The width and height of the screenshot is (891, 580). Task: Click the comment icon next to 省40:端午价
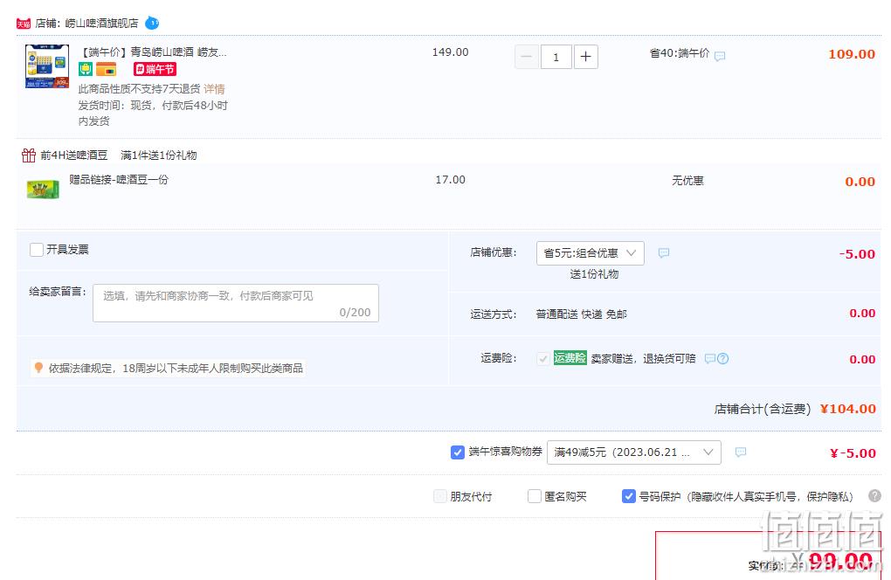coord(720,56)
